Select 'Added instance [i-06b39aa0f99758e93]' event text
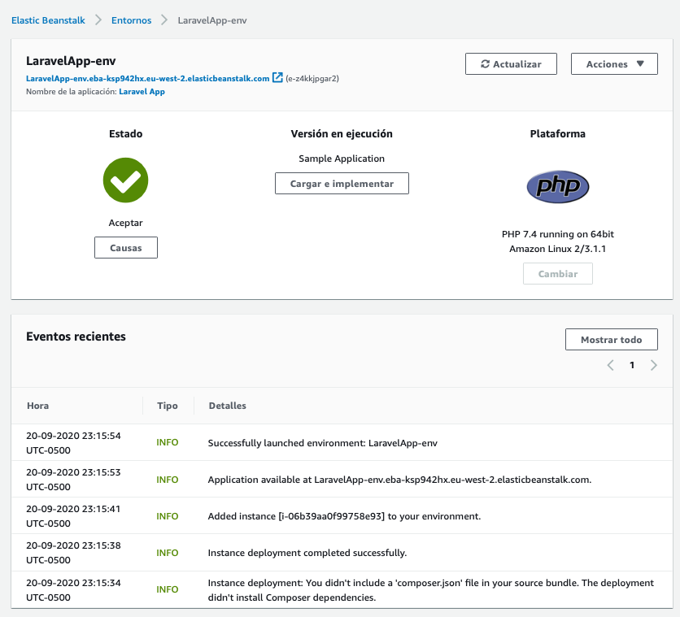Image resolution: width=680 pixels, height=617 pixels. [x=344, y=516]
